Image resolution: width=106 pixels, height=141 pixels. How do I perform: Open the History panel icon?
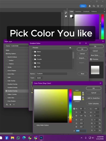pos(66,13)
